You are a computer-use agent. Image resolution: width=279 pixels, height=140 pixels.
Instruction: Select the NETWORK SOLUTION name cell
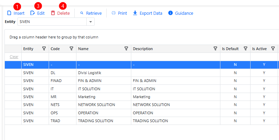pos(104,105)
